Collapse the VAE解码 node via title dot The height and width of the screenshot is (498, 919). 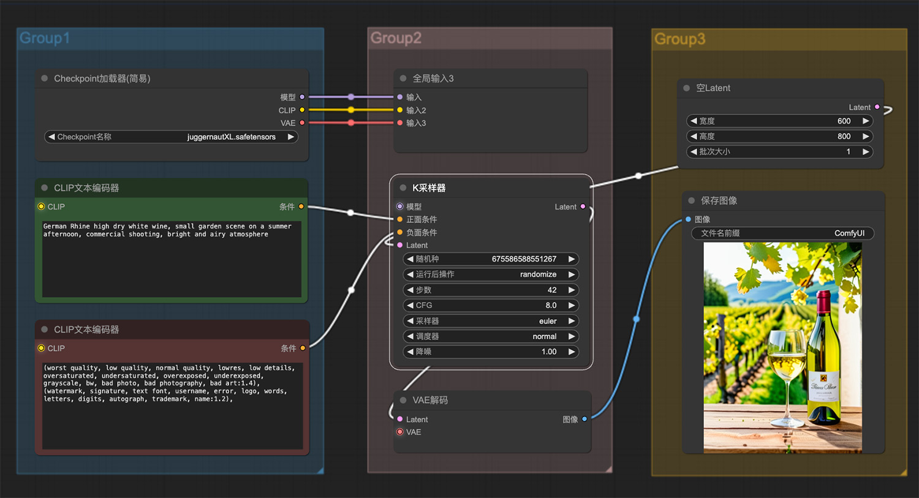pos(403,400)
